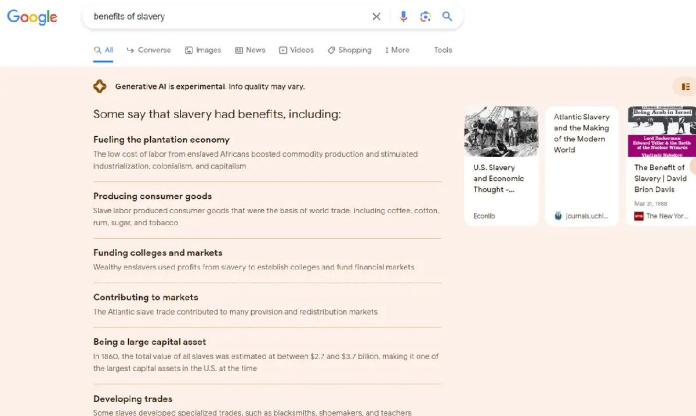Open Atlantic Slavery and the Making card

coord(581,133)
